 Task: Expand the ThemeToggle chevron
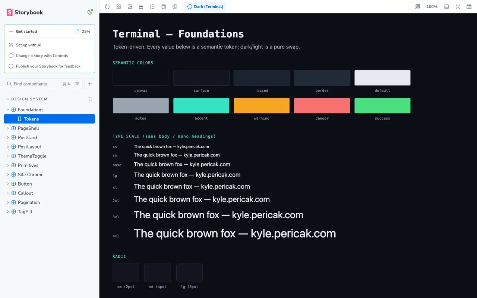[8, 156]
